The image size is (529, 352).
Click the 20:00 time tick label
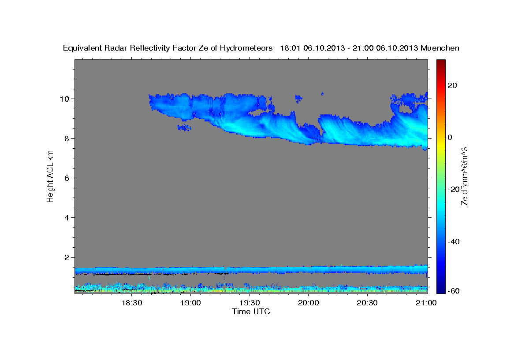coord(309,303)
